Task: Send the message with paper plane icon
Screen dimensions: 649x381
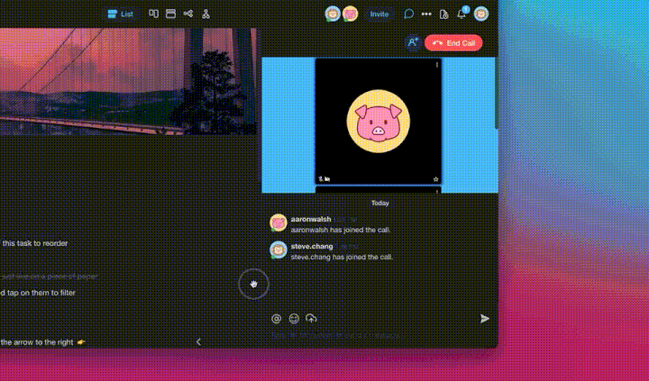Action: [x=484, y=318]
